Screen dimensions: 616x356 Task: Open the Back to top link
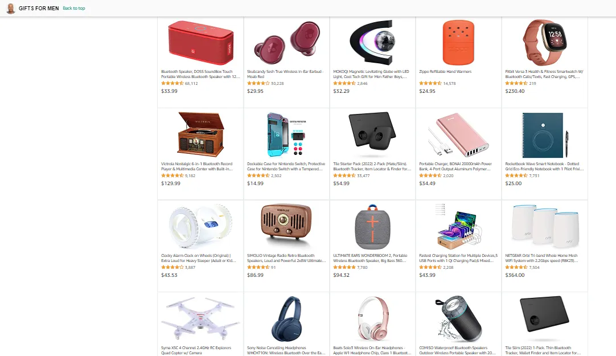tap(74, 8)
